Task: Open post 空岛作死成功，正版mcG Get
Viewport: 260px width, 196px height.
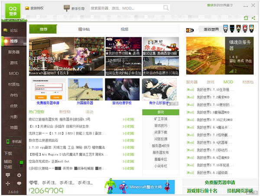Action: point(49,161)
